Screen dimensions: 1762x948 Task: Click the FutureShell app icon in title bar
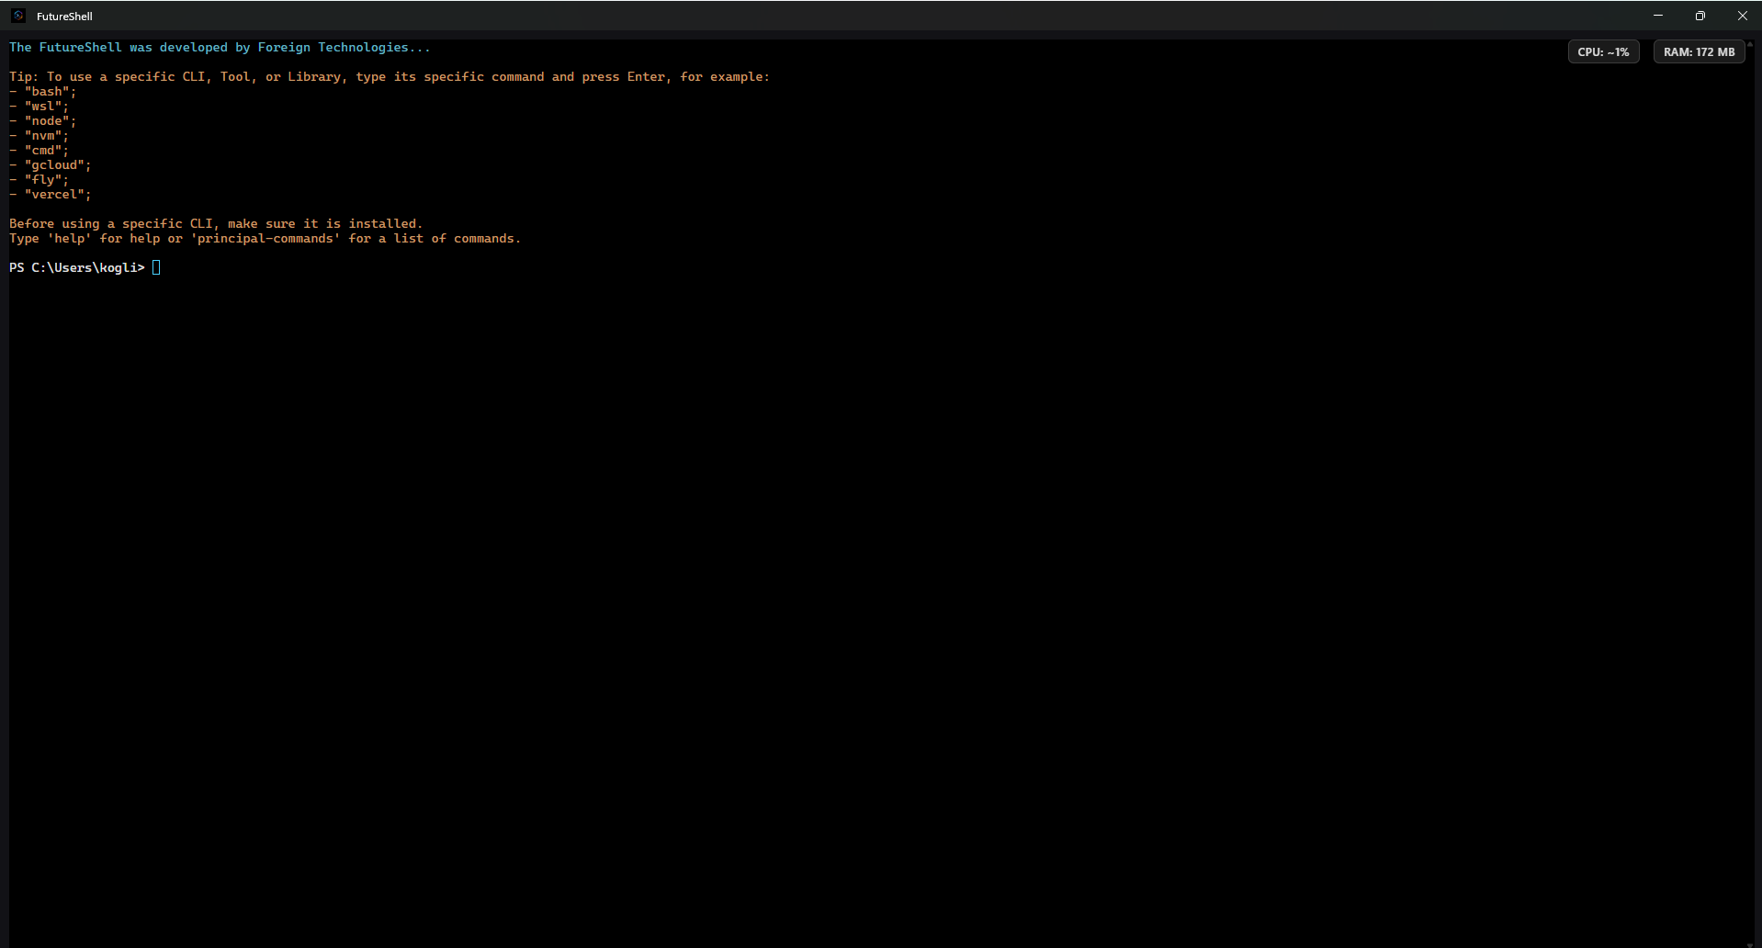pyautogui.click(x=17, y=16)
